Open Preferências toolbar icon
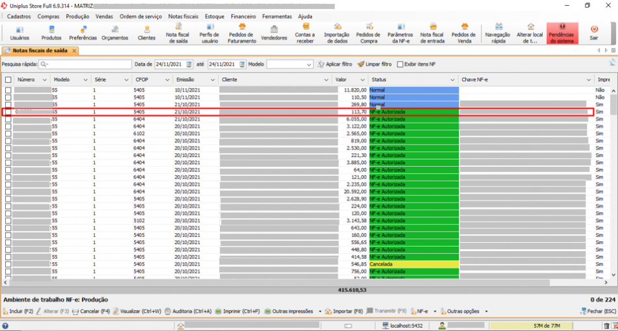 (83, 33)
